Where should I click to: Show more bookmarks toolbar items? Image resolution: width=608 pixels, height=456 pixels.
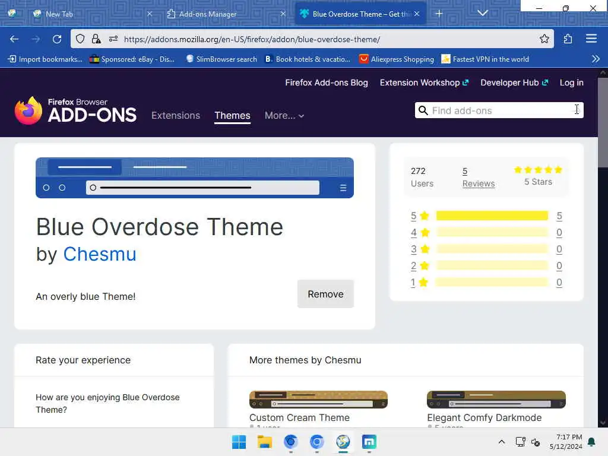[596, 59]
